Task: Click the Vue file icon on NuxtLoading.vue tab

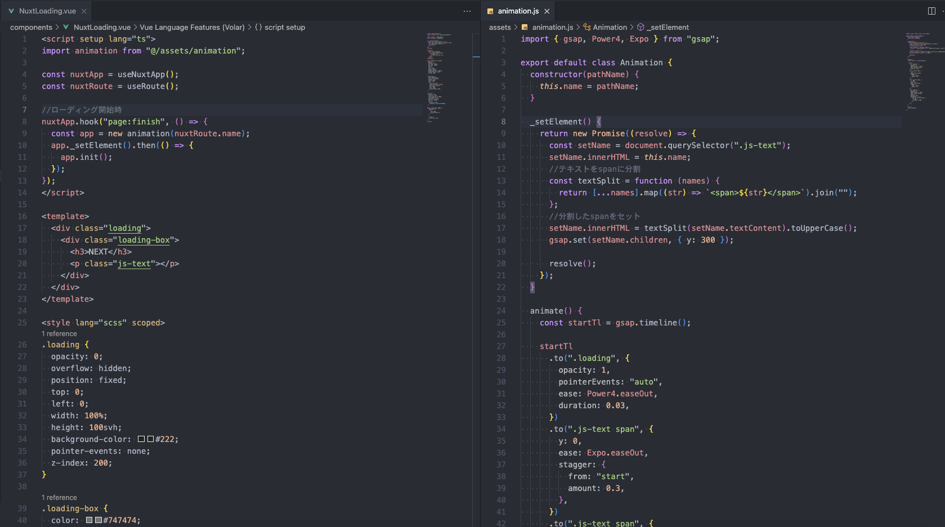Action: pyautogui.click(x=11, y=11)
